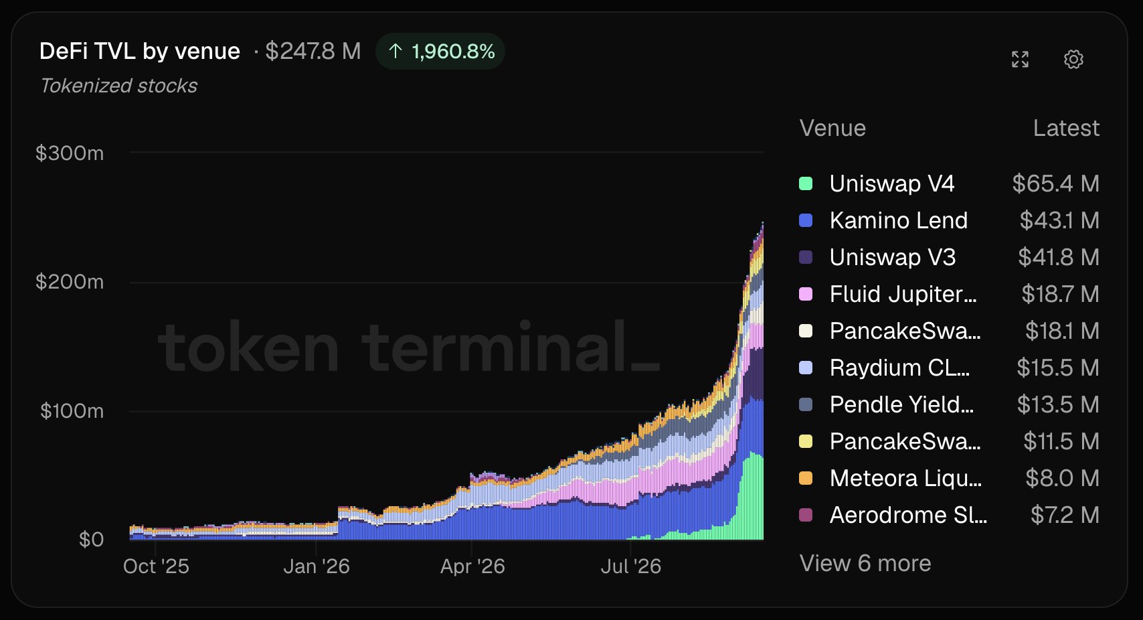Expand the list with View 6 more

click(x=865, y=563)
